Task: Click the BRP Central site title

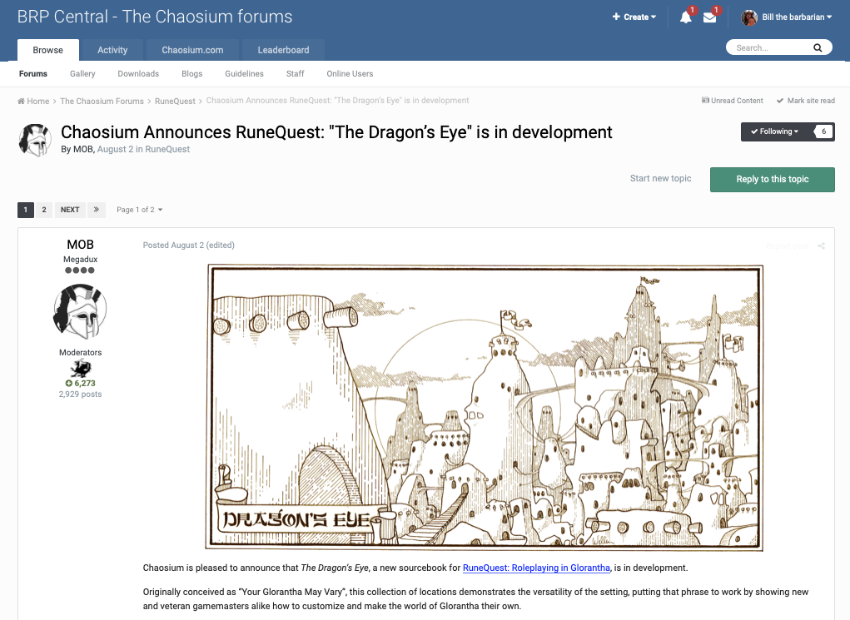Action: (155, 17)
